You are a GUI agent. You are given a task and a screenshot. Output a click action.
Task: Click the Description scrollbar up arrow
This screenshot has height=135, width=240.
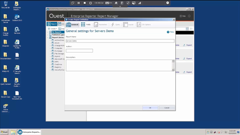pyautogui.click(x=173, y=61)
